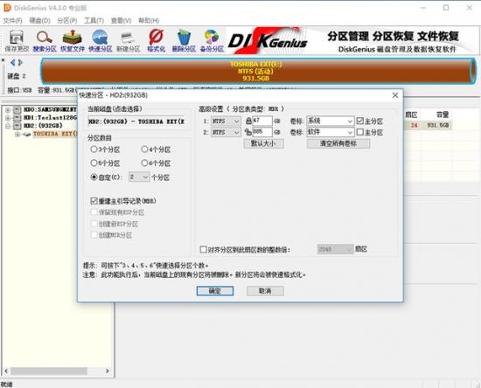This screenshot has height=388, width=481.
Task: Toggle Rebuild MBR (重建主引导记录) checkbox
Action: (94, 201)
